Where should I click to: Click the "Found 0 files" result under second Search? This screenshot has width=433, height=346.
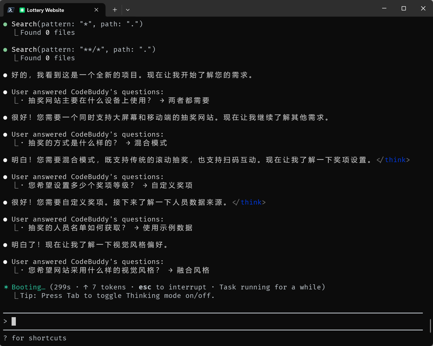(x=47, y=58)
